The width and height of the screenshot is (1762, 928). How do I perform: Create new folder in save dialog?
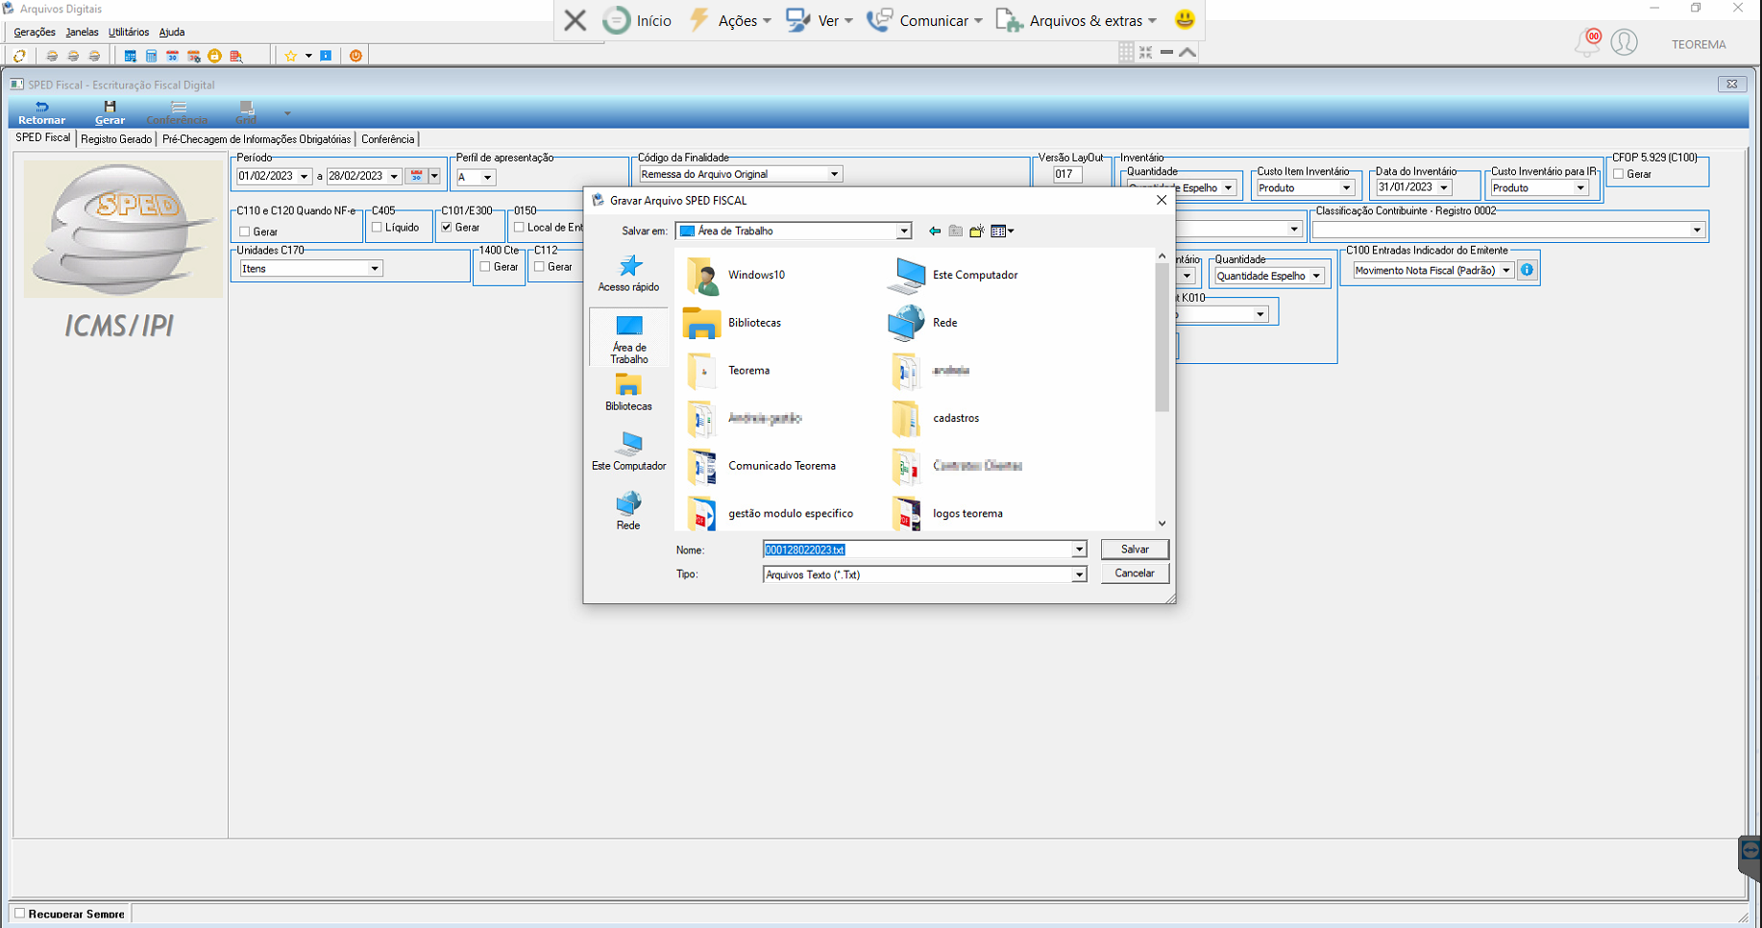(977, 231)
